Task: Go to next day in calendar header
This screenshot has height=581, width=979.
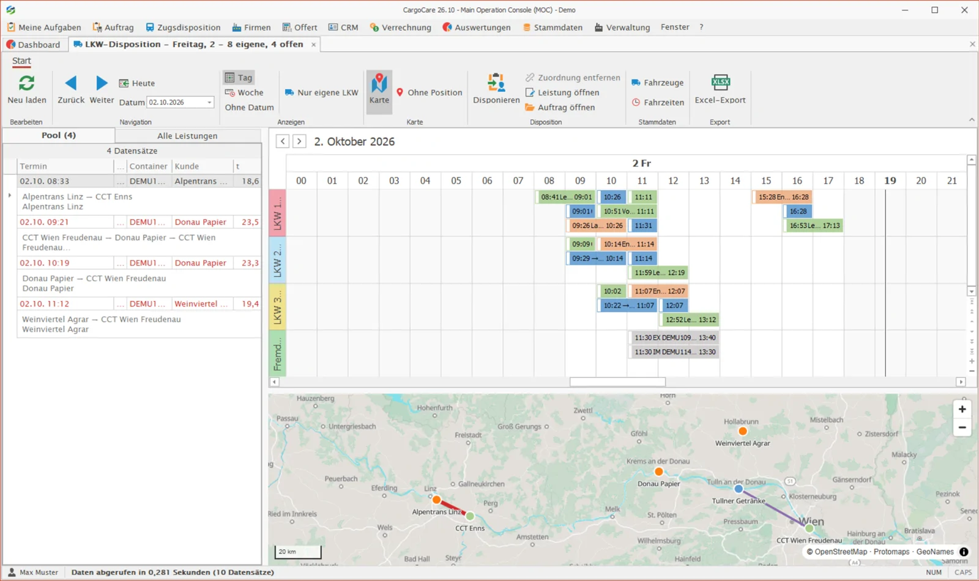Action: tap(299, 141)
